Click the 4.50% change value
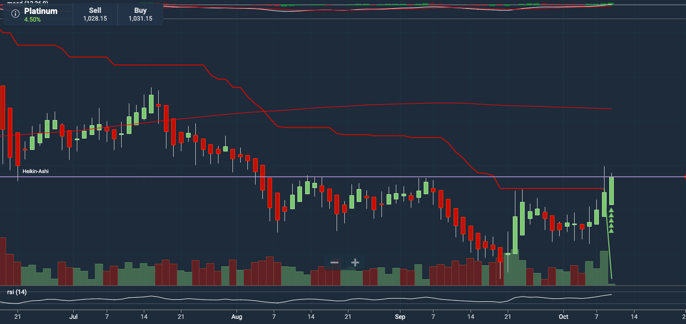686x324 pixels. tap(32, 20)
